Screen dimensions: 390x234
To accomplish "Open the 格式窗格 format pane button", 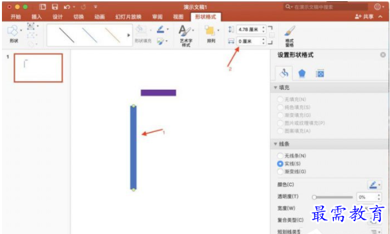I will click(x=289, y=36).
